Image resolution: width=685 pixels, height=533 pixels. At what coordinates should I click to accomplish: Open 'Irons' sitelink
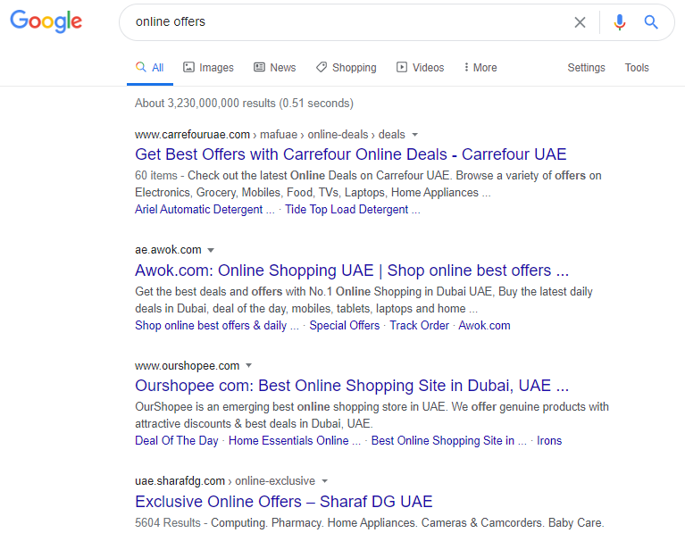click(x=549, y=440)
